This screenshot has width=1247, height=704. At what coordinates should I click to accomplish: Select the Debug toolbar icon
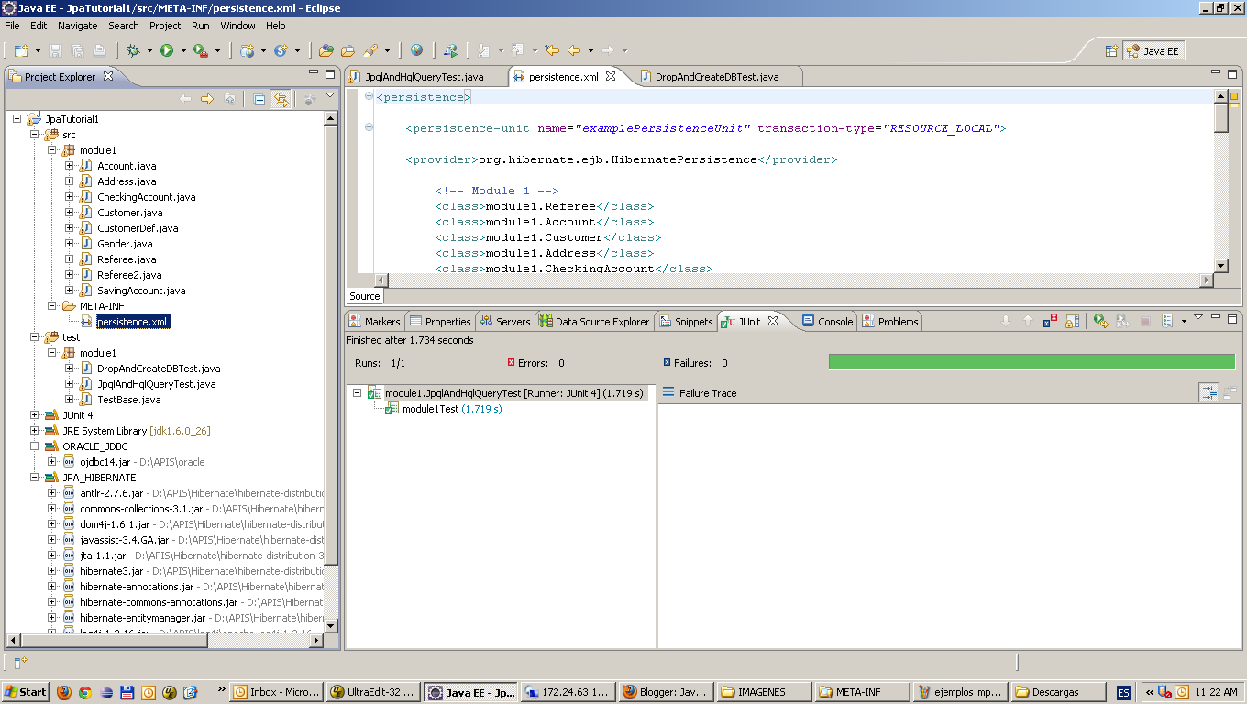point(133,50)
